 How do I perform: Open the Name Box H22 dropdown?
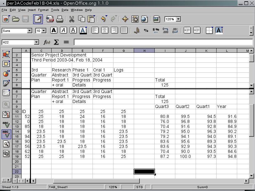coord(37,42)
